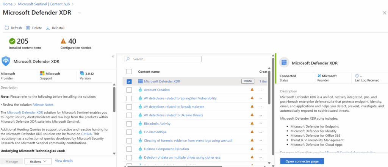Click the flask icon for Account Creation

coord(140,90)
